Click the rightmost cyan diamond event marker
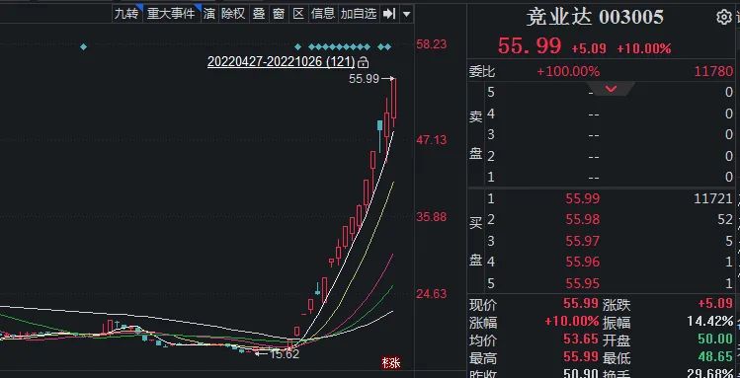This screenshot has height=378, width=740. [x=388, y=46]
